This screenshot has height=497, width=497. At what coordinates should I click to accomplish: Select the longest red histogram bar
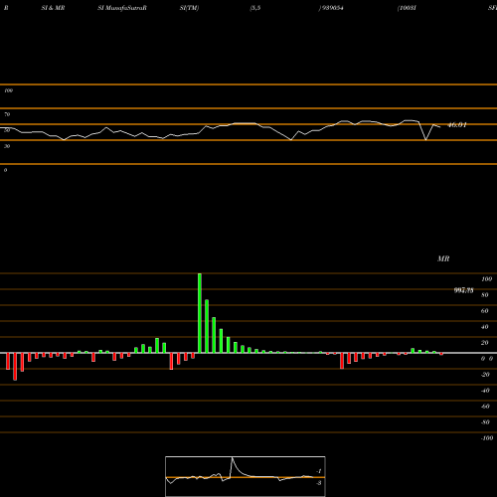[x=15, y=367]
